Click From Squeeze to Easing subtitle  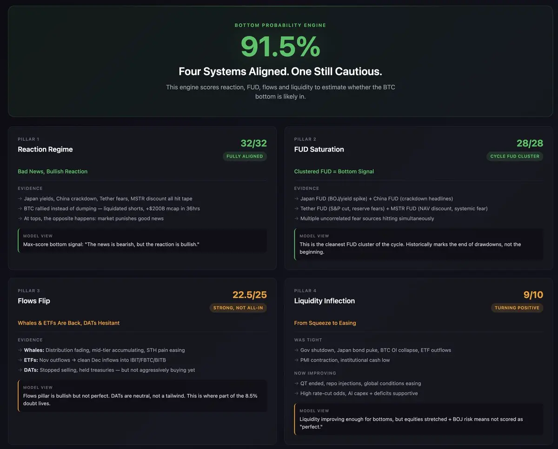click(x=325, y=323)
